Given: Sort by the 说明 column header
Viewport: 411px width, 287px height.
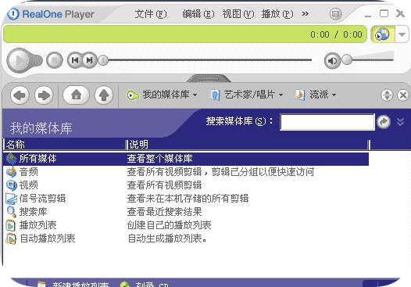Looking at the screenshot, I should coord(248,145).
